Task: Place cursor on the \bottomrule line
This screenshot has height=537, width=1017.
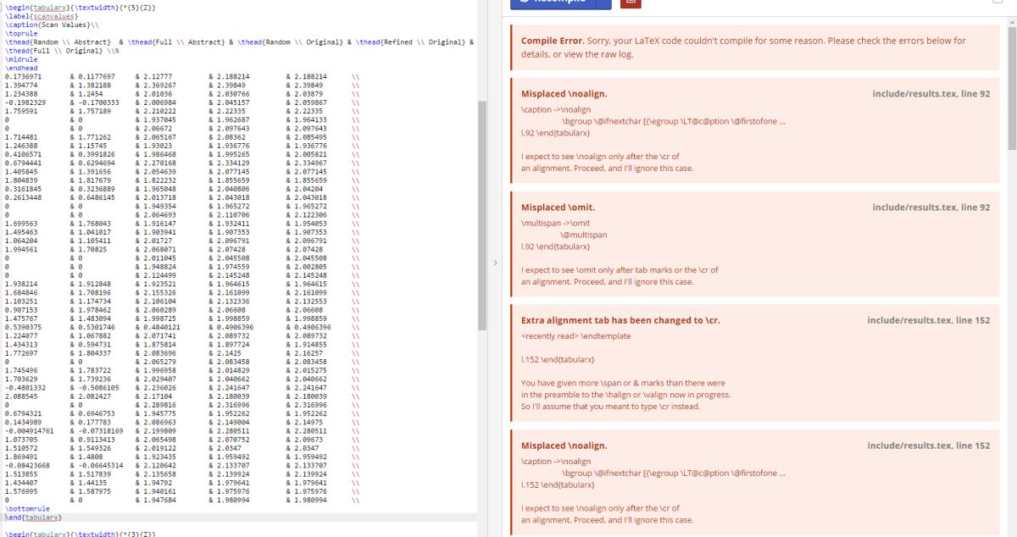Action: tap(26, 508)
